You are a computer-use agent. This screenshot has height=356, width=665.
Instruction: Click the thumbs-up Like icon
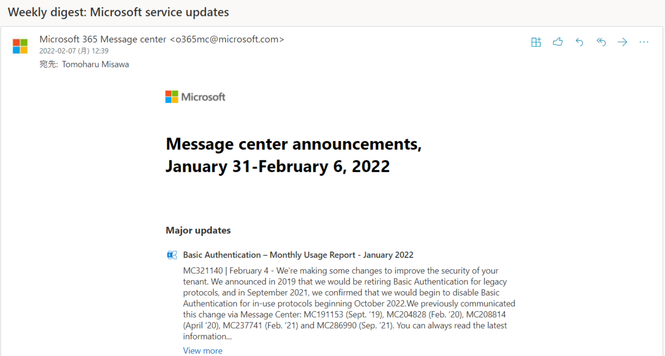click(557, 41)
